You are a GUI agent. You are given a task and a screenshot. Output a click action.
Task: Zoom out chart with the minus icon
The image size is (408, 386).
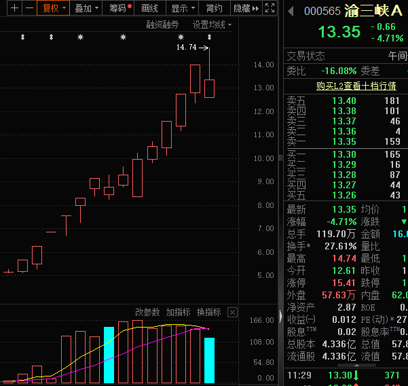tap(29, 8)
